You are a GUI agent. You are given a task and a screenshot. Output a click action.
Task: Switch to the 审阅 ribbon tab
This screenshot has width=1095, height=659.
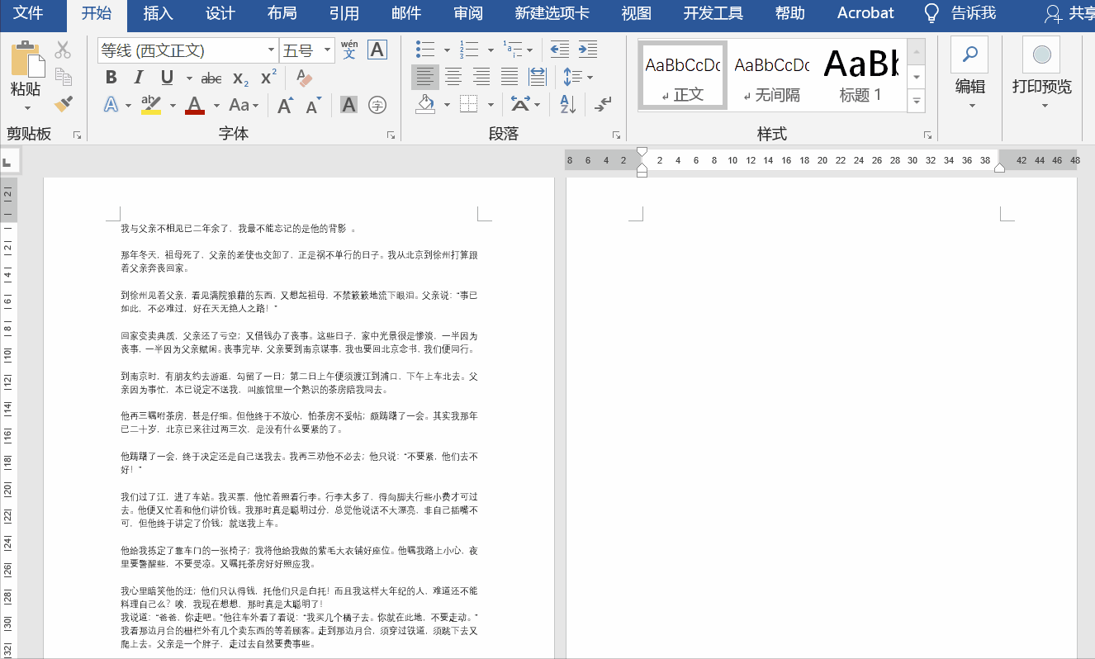467,13
